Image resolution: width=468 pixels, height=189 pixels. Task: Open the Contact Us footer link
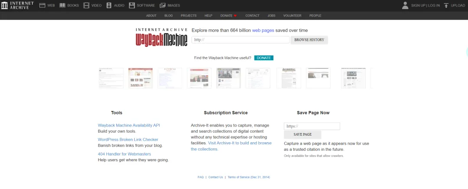[x=215, y=177]
